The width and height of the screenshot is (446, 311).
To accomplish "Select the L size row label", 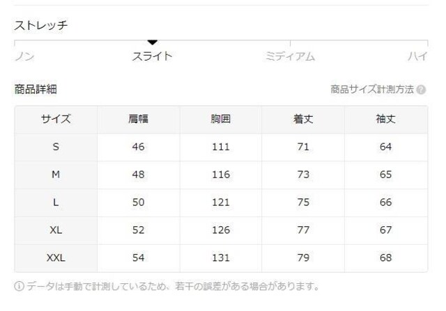I will (56, 202).
